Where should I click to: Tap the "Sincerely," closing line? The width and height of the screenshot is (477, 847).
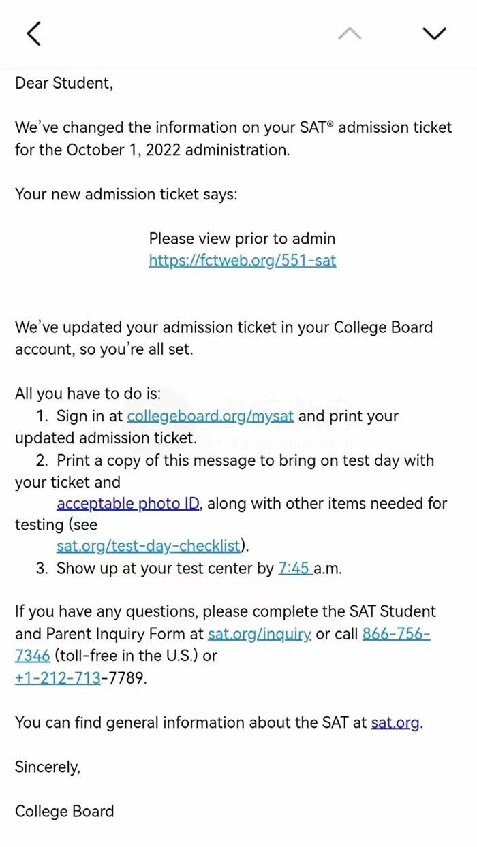48,767
